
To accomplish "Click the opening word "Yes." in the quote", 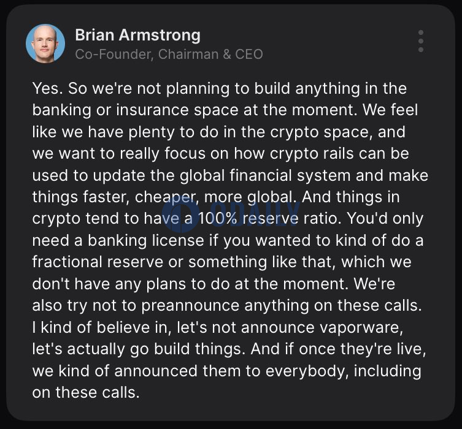I will 48,88.
